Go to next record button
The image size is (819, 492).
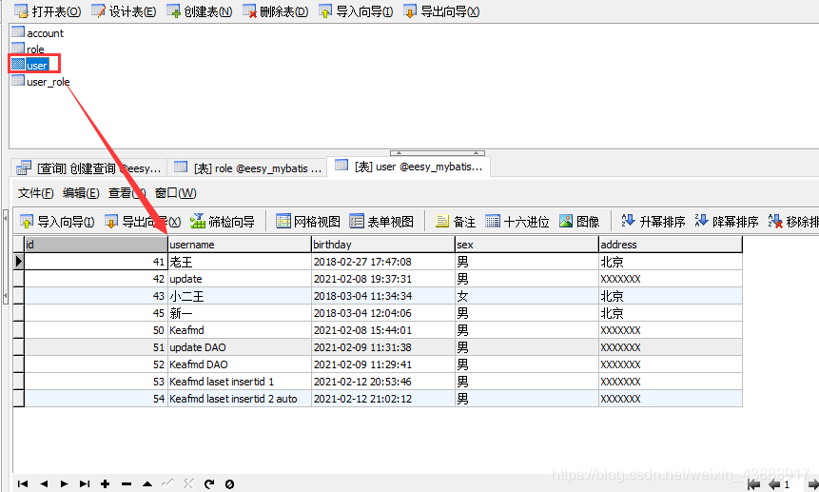tap(65, 484)
